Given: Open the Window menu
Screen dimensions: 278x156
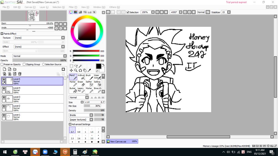Looking at the screenshot, I should (x=99, y=7).
